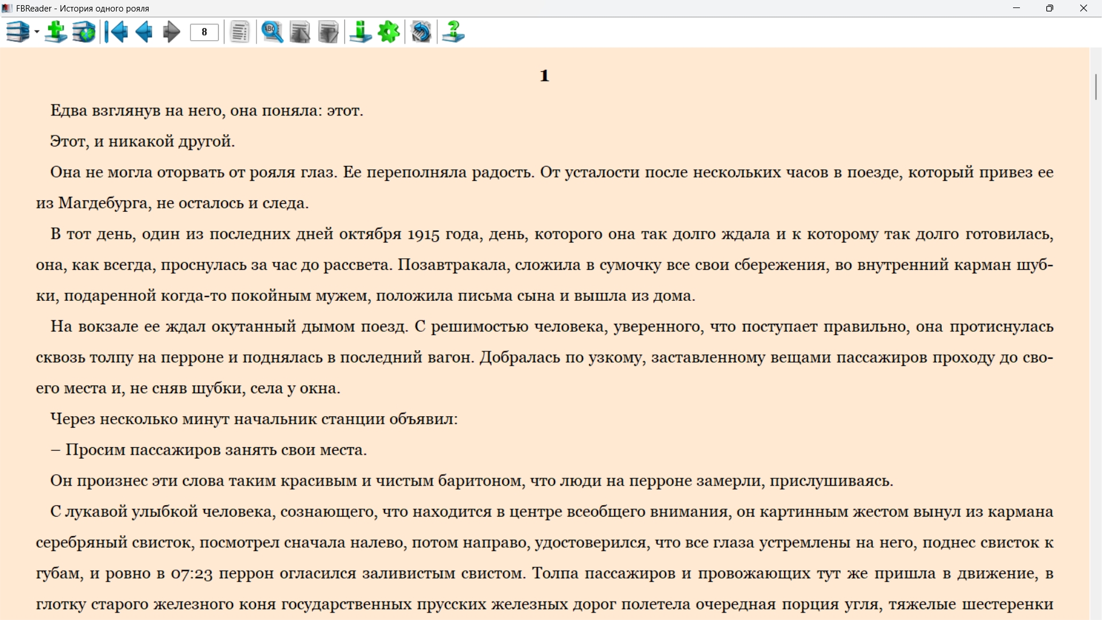Rotate the text view
Screen dimensions: 1102x620
[421, 32]
